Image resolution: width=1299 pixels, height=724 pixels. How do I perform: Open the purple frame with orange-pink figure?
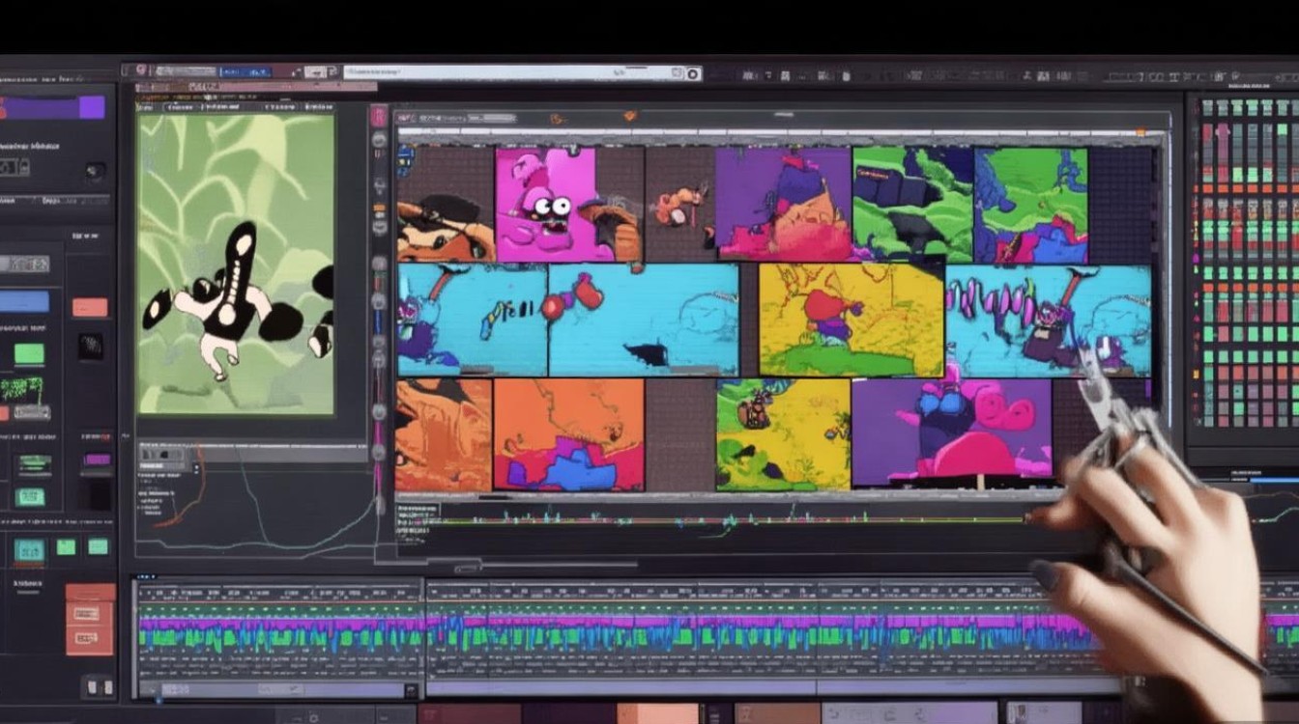point(783,204)
